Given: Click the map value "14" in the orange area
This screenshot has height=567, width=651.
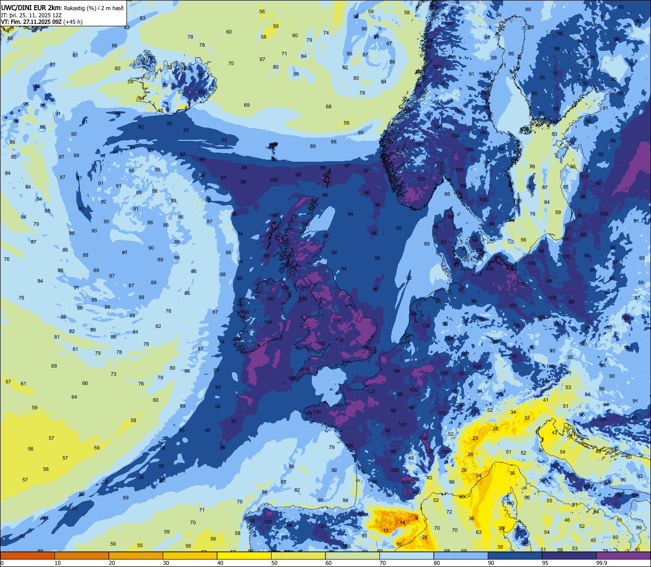Looking at the screenshot, I should pos(402,522).
